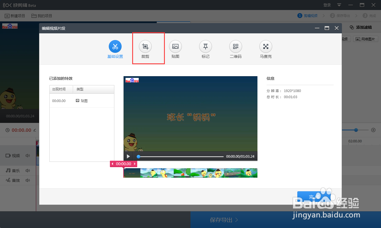Click 新建项目 in main window
Image resolution: width=381 pixels, height=228 pixels.
(x=15, y=16)
